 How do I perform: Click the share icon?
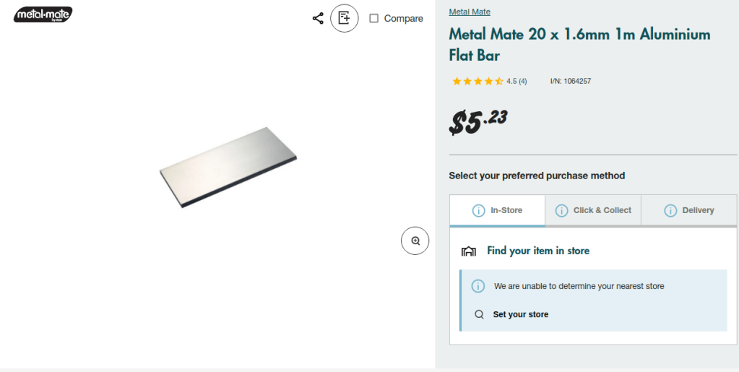(318, 18)
